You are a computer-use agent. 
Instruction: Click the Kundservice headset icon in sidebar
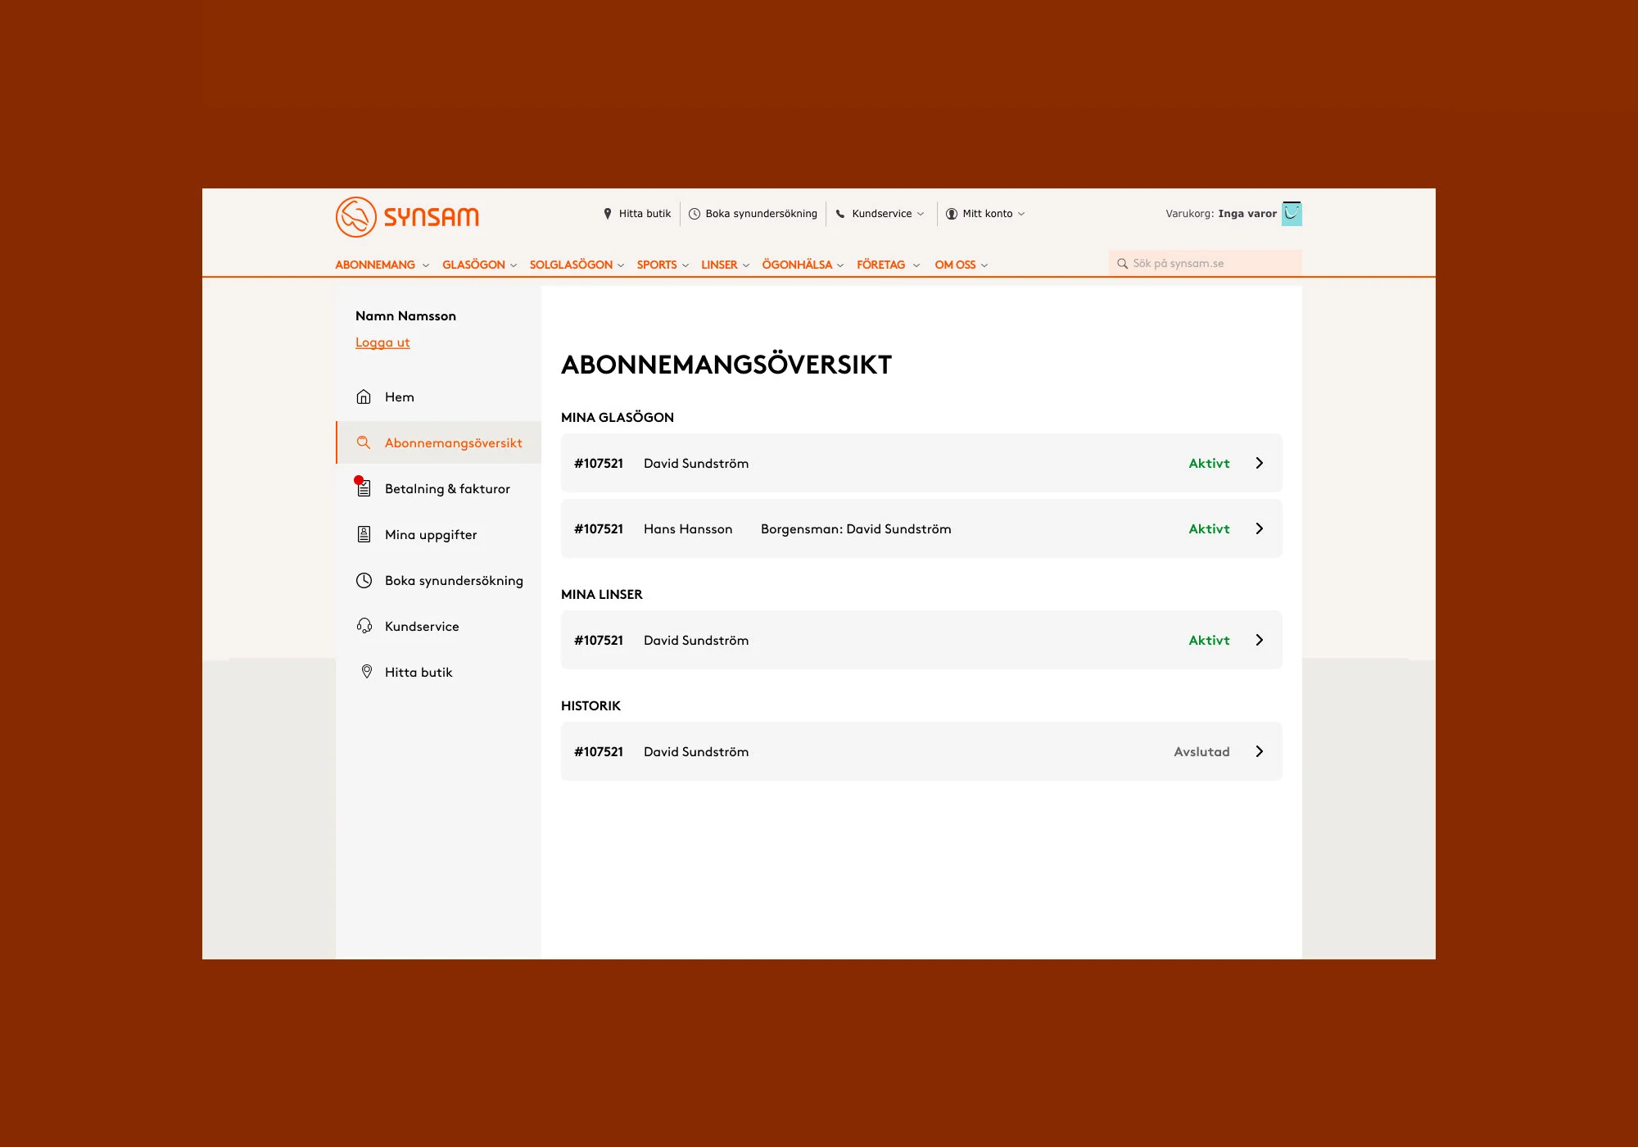(x=364, y=627)
